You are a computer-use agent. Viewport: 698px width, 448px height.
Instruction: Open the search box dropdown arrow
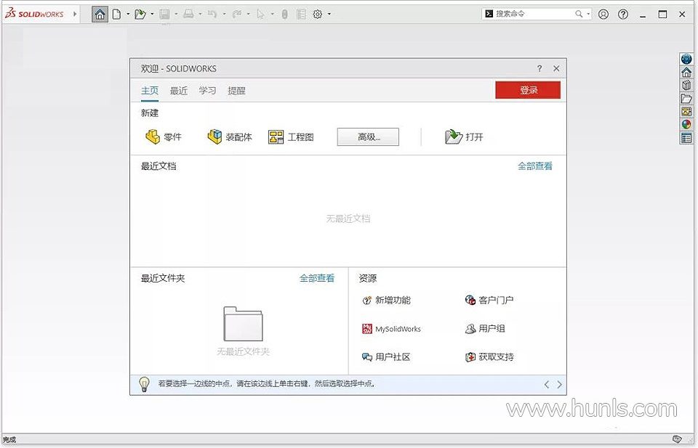click(588, 15)
